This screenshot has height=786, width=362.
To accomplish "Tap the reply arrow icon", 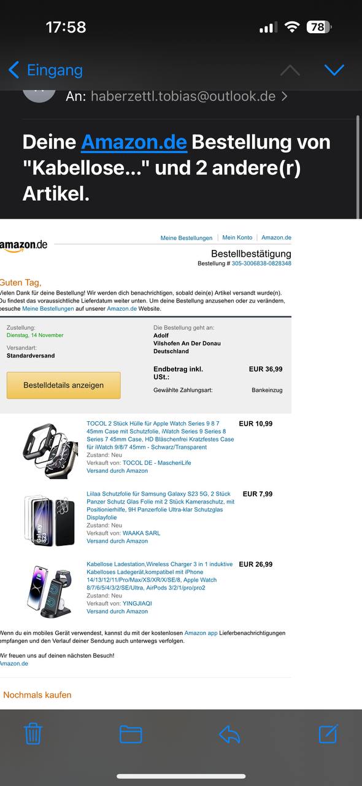I will [x=229, y=734].
